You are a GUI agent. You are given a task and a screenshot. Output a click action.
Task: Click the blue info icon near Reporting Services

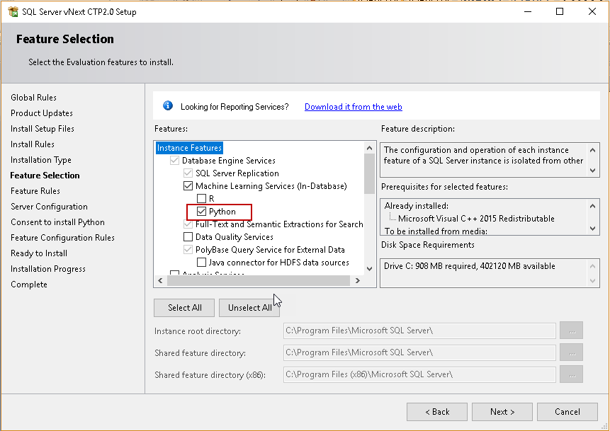(x=168, y=105)
